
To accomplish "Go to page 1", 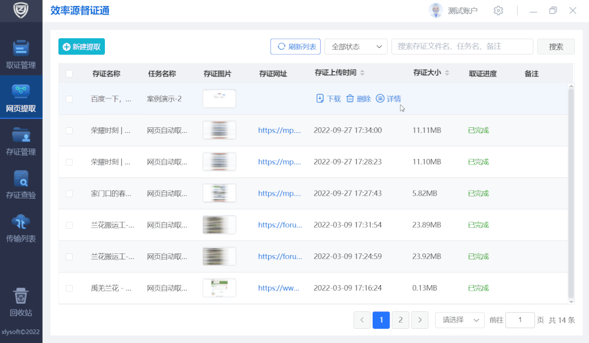I will point(381,320).
